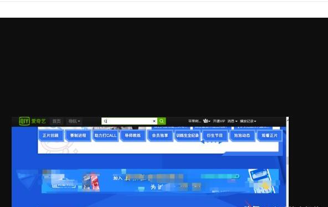Clear the search box with the X
Image resolution: width=328 pixels, height=207 pixels.
[154, 121]
